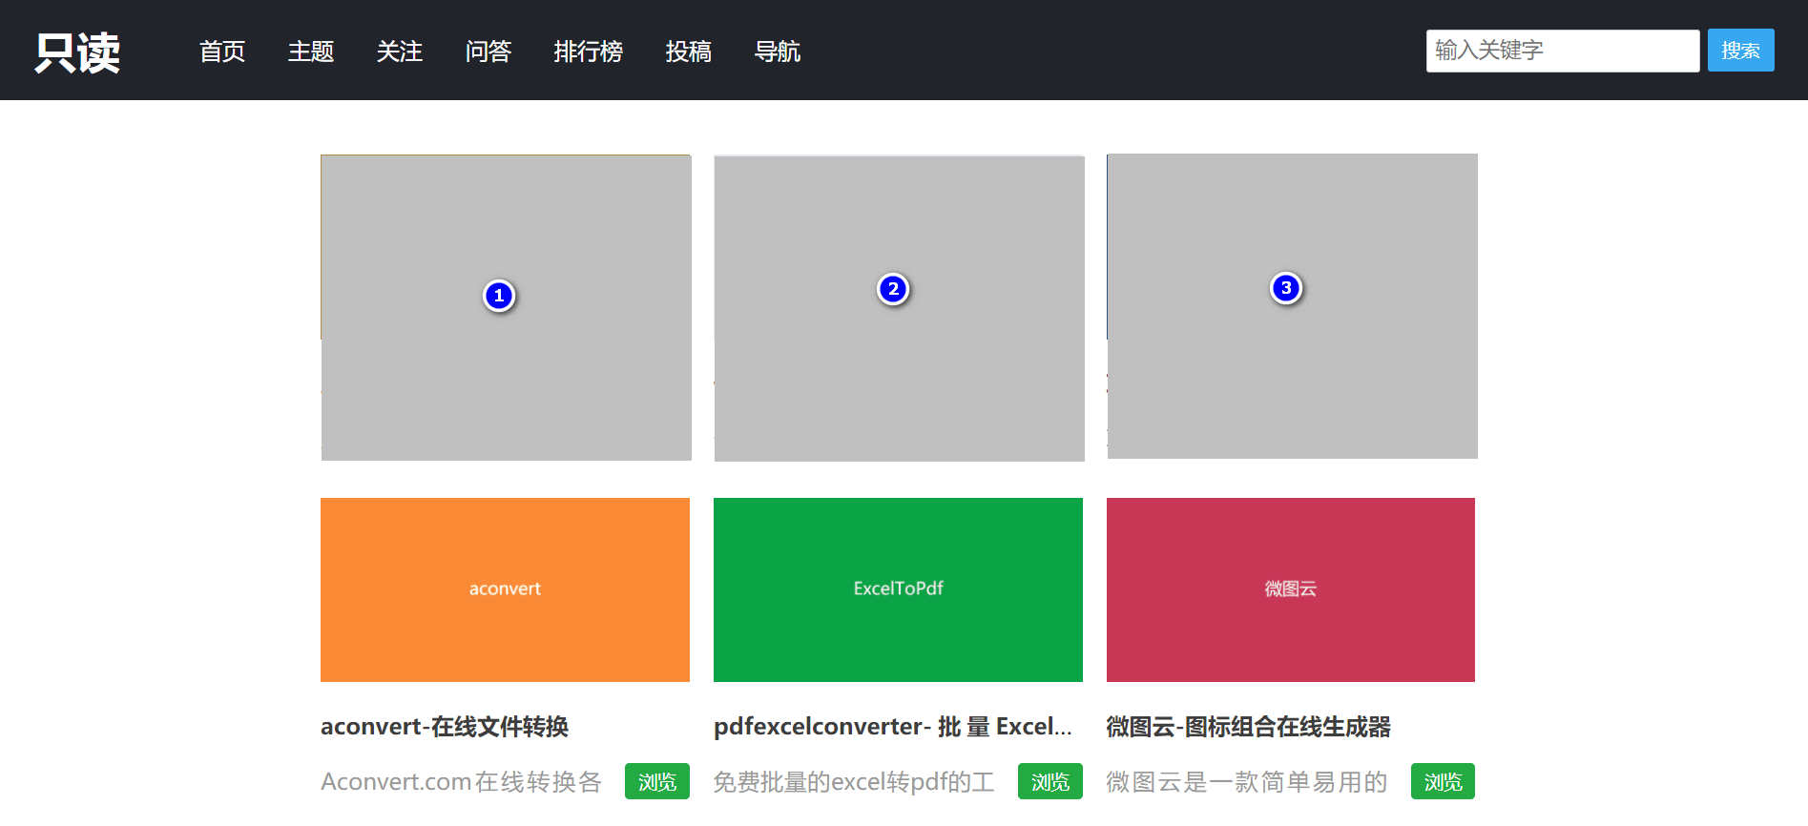The height and width of the screenshot is (826, 1808).
Task: Open the aconvert-在线文件转换 title link
Action: click(445, 727)
